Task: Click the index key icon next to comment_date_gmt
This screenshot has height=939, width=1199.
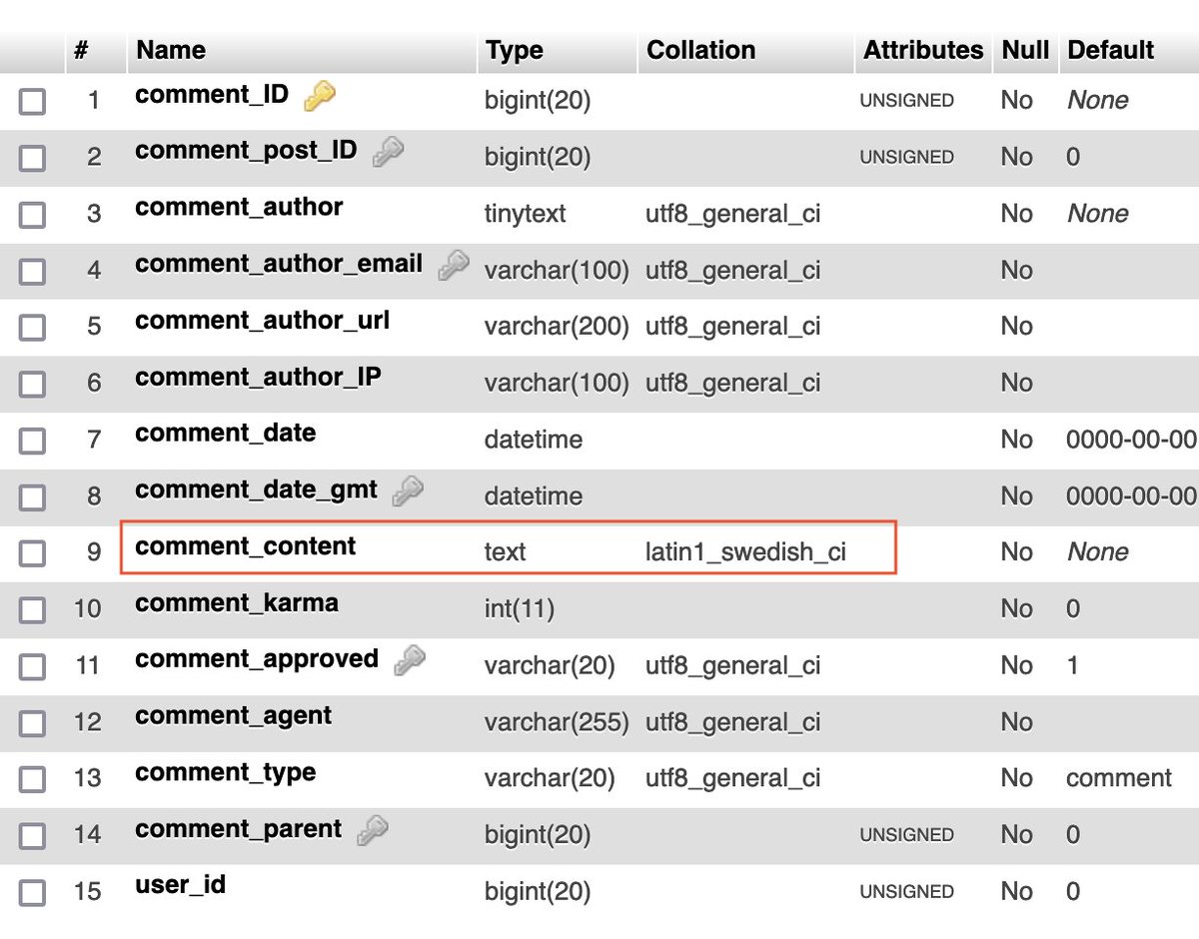Action: pos(408,490)
